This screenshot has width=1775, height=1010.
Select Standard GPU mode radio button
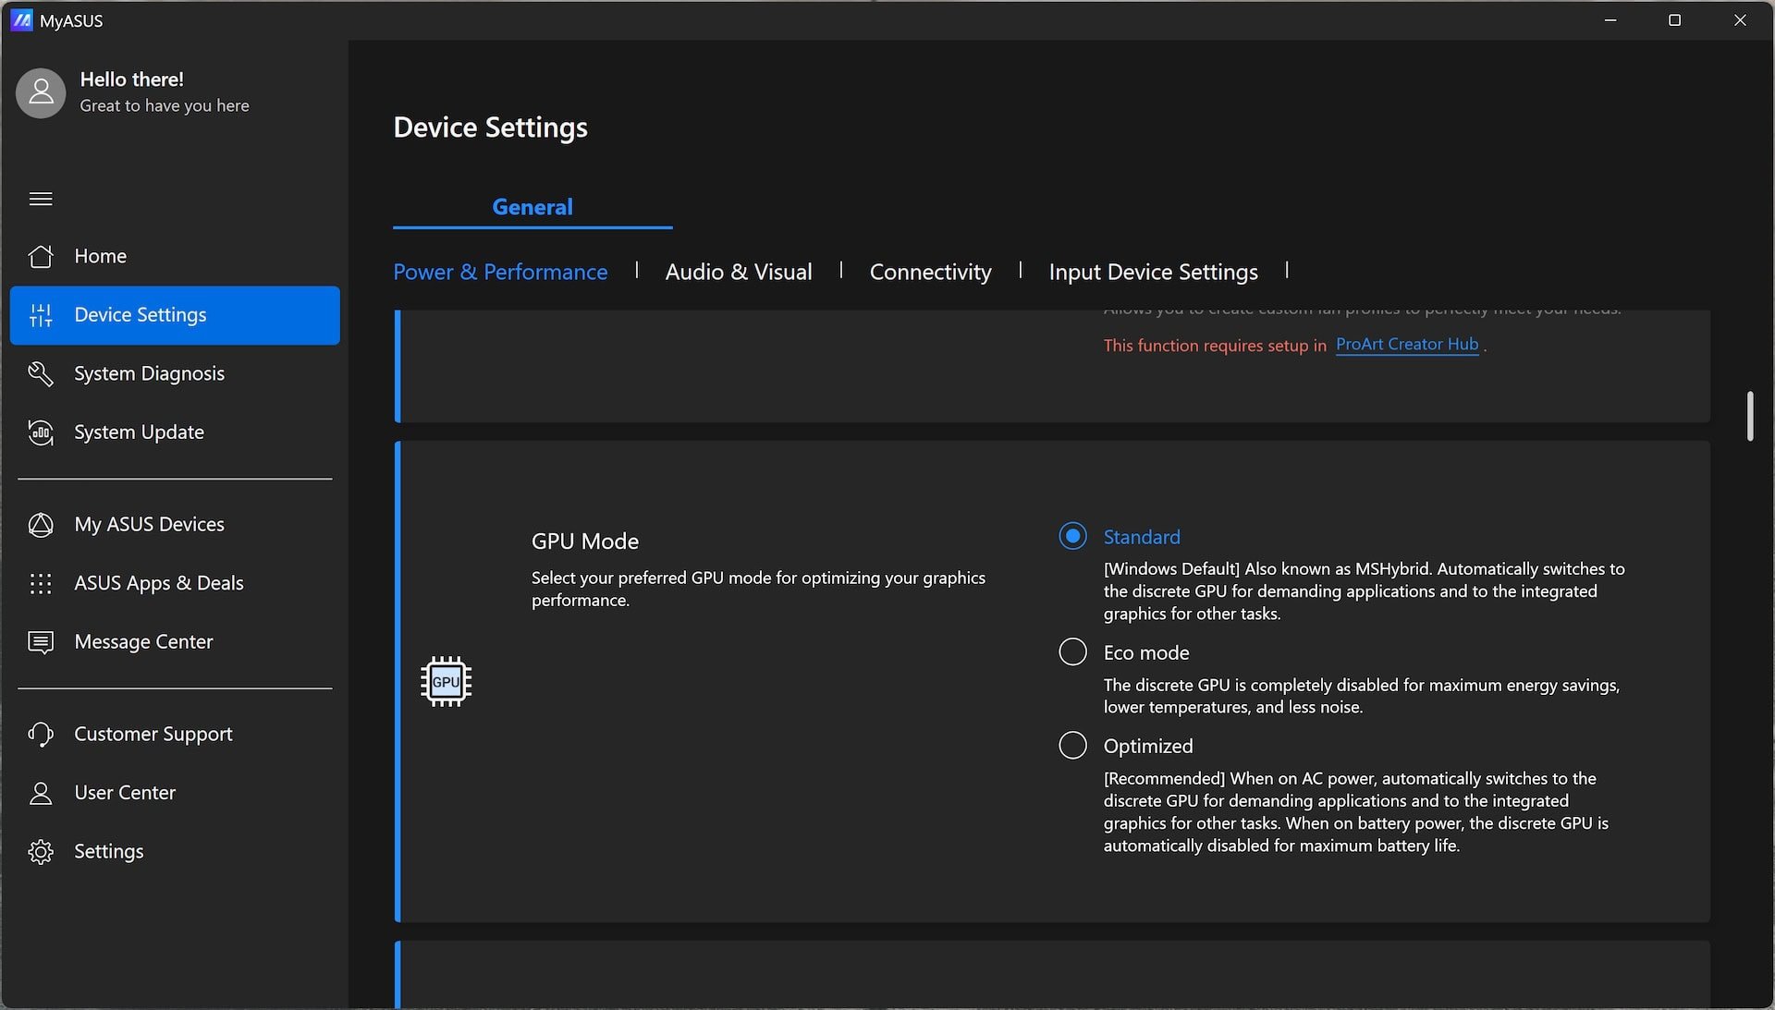[1071, 536]
